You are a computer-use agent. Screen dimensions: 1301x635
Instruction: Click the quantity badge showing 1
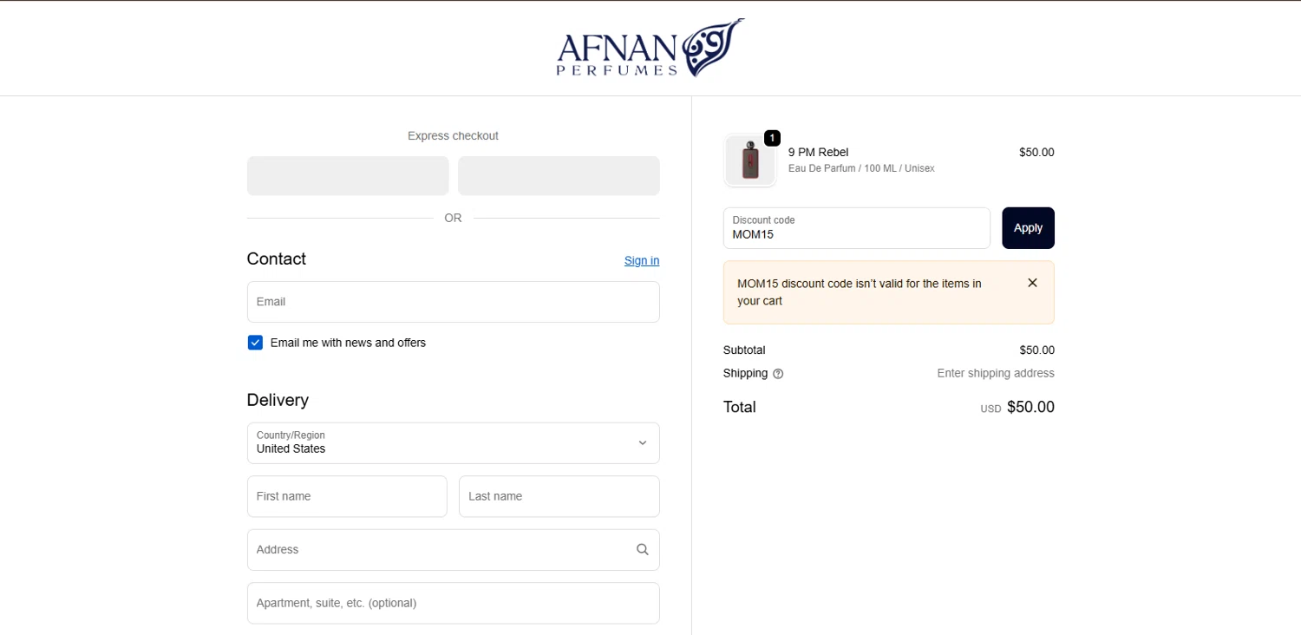click(772, 138)
